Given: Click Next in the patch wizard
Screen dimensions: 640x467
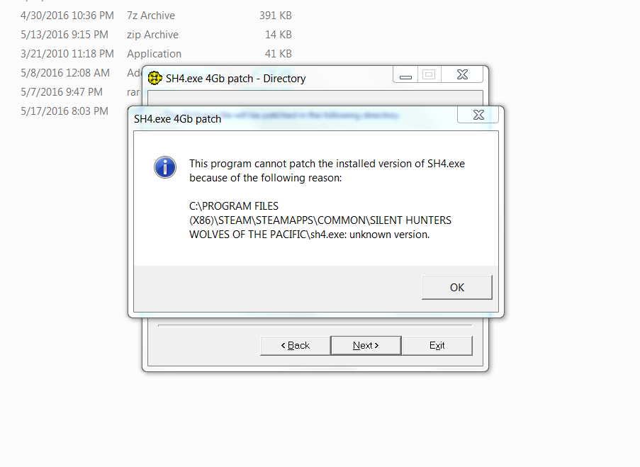Looking at the screenshot, I should [x=366, y=345].
